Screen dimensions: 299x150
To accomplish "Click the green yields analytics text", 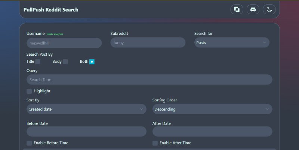I will tap(55, 34).
